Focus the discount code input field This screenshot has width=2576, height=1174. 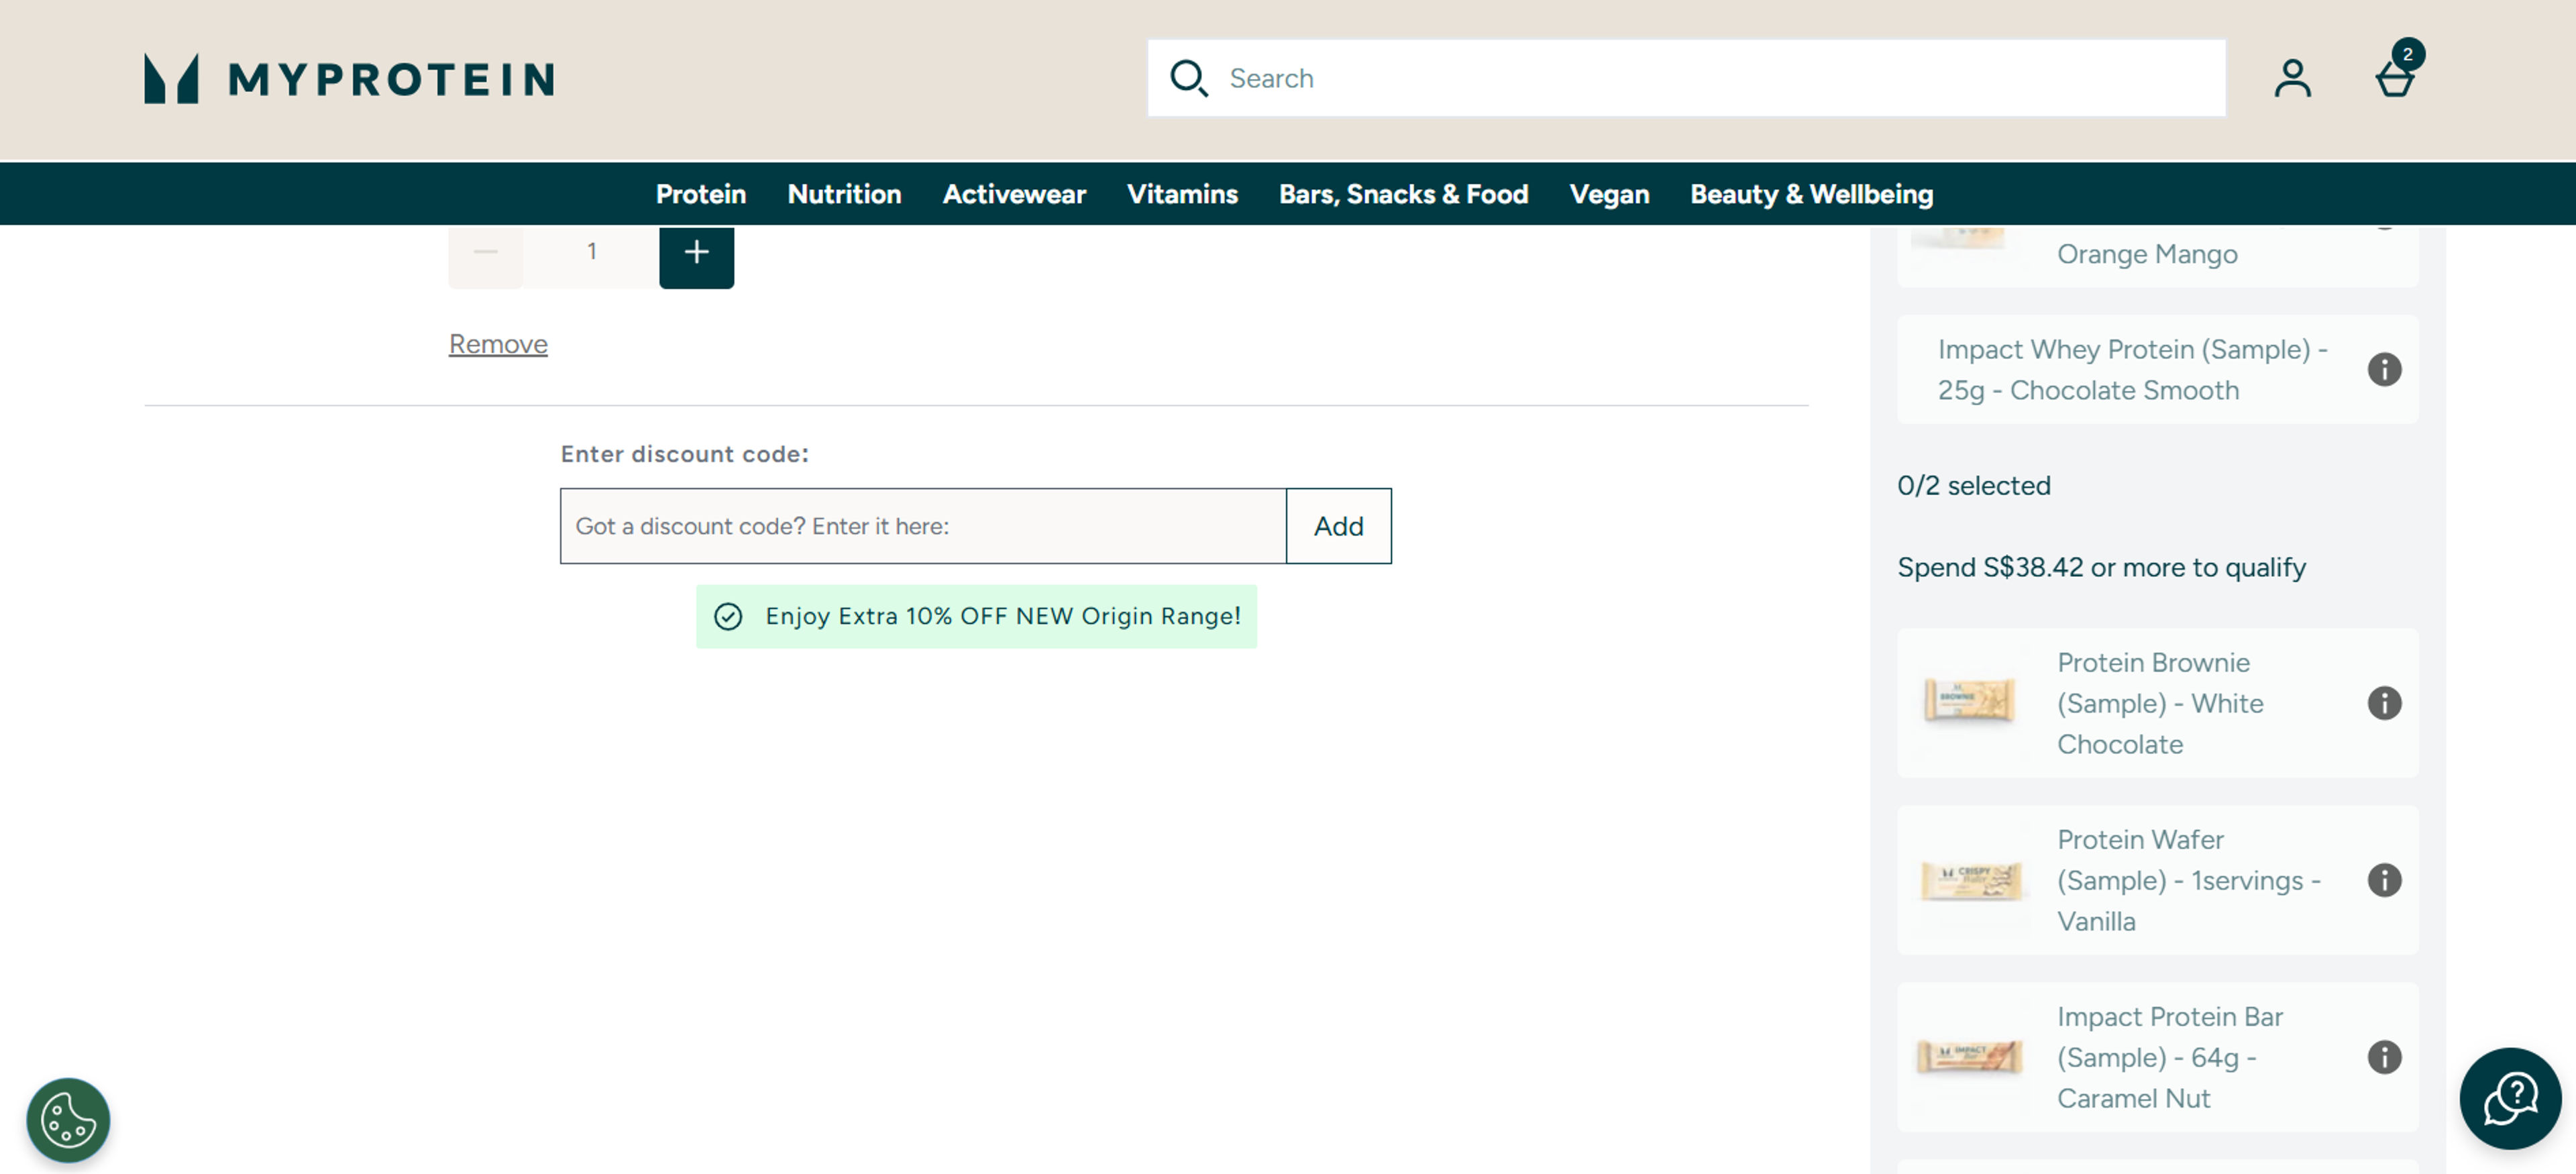click(922, 526)
